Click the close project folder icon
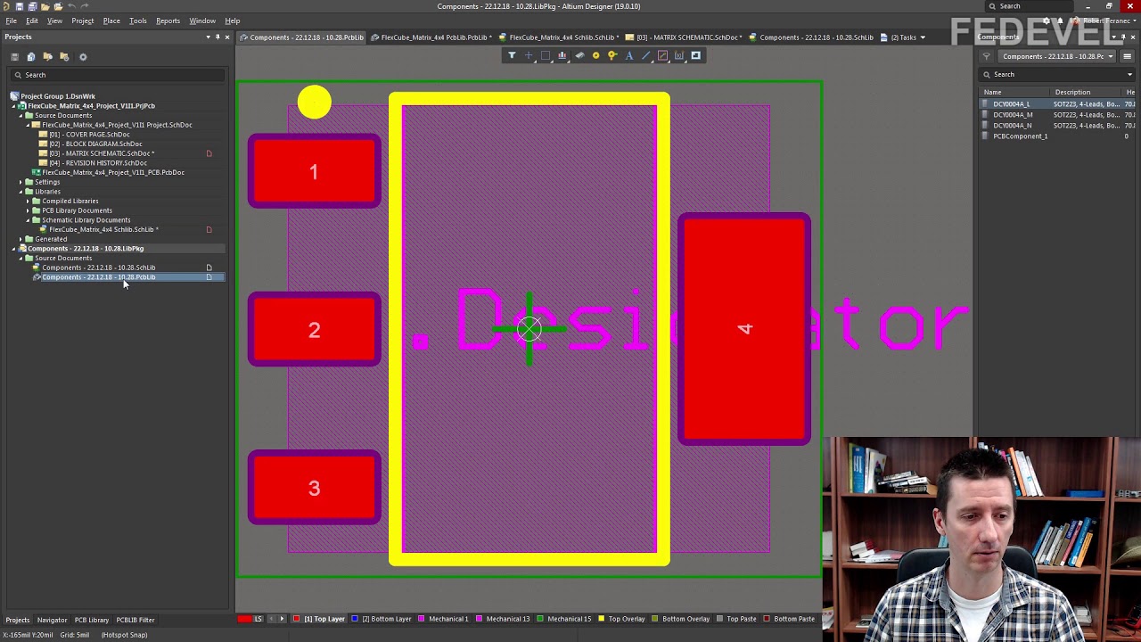This screenshot has width=1141, height=642. pyautogui.click(x=64, y=57)
